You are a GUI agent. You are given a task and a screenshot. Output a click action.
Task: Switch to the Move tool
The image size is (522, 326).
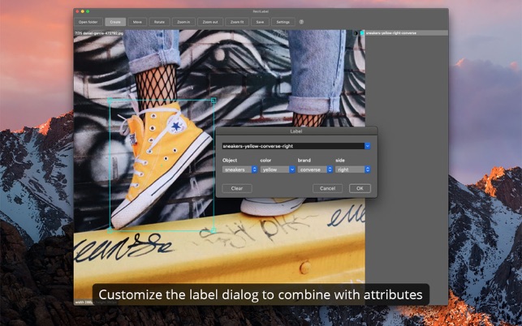137,22
